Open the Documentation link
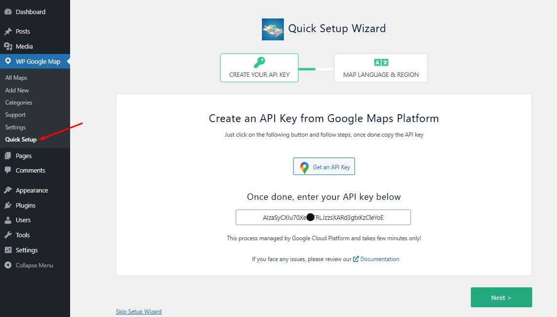Viewport: 557px width, 317px height. (380, 259)
